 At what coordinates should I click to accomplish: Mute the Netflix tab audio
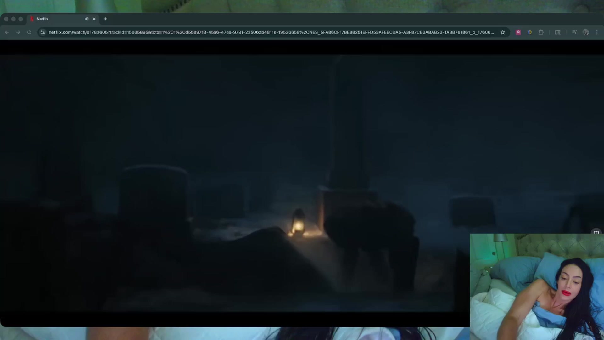(87, 19)
